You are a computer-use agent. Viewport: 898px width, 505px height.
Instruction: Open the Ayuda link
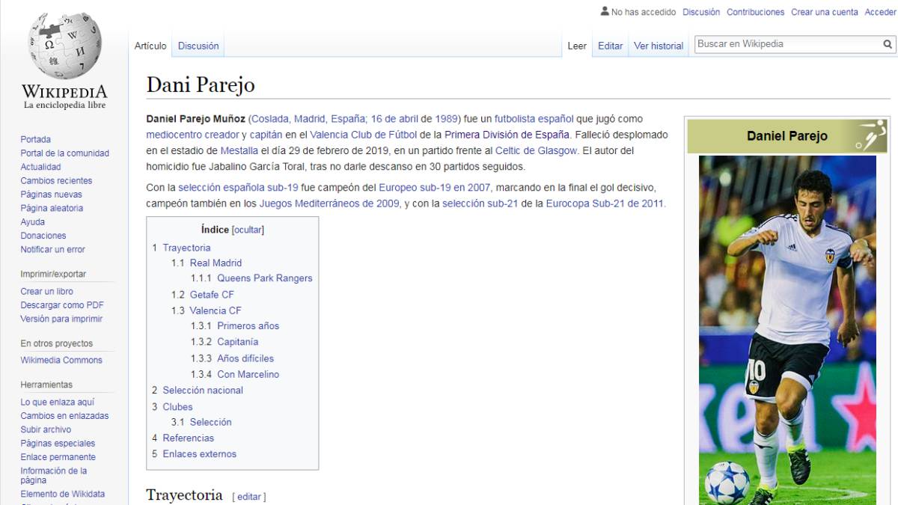coord(32,222)
